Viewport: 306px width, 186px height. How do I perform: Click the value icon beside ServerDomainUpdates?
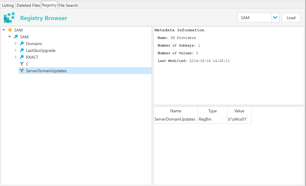point(22,70)
